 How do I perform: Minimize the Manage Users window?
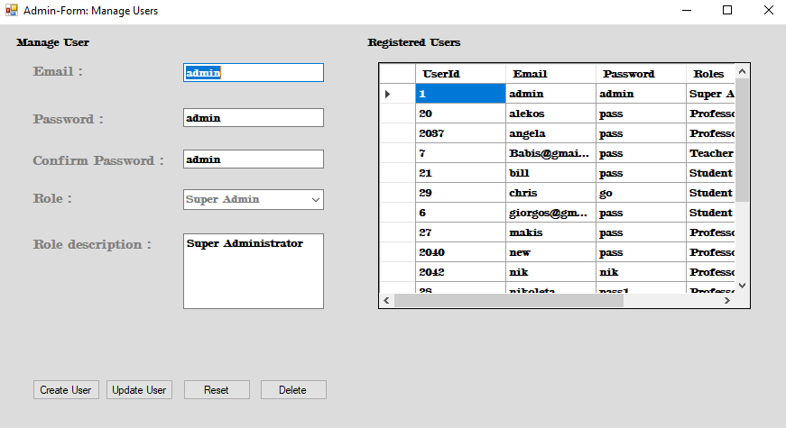pyautogui.click(x=687, y=10)
